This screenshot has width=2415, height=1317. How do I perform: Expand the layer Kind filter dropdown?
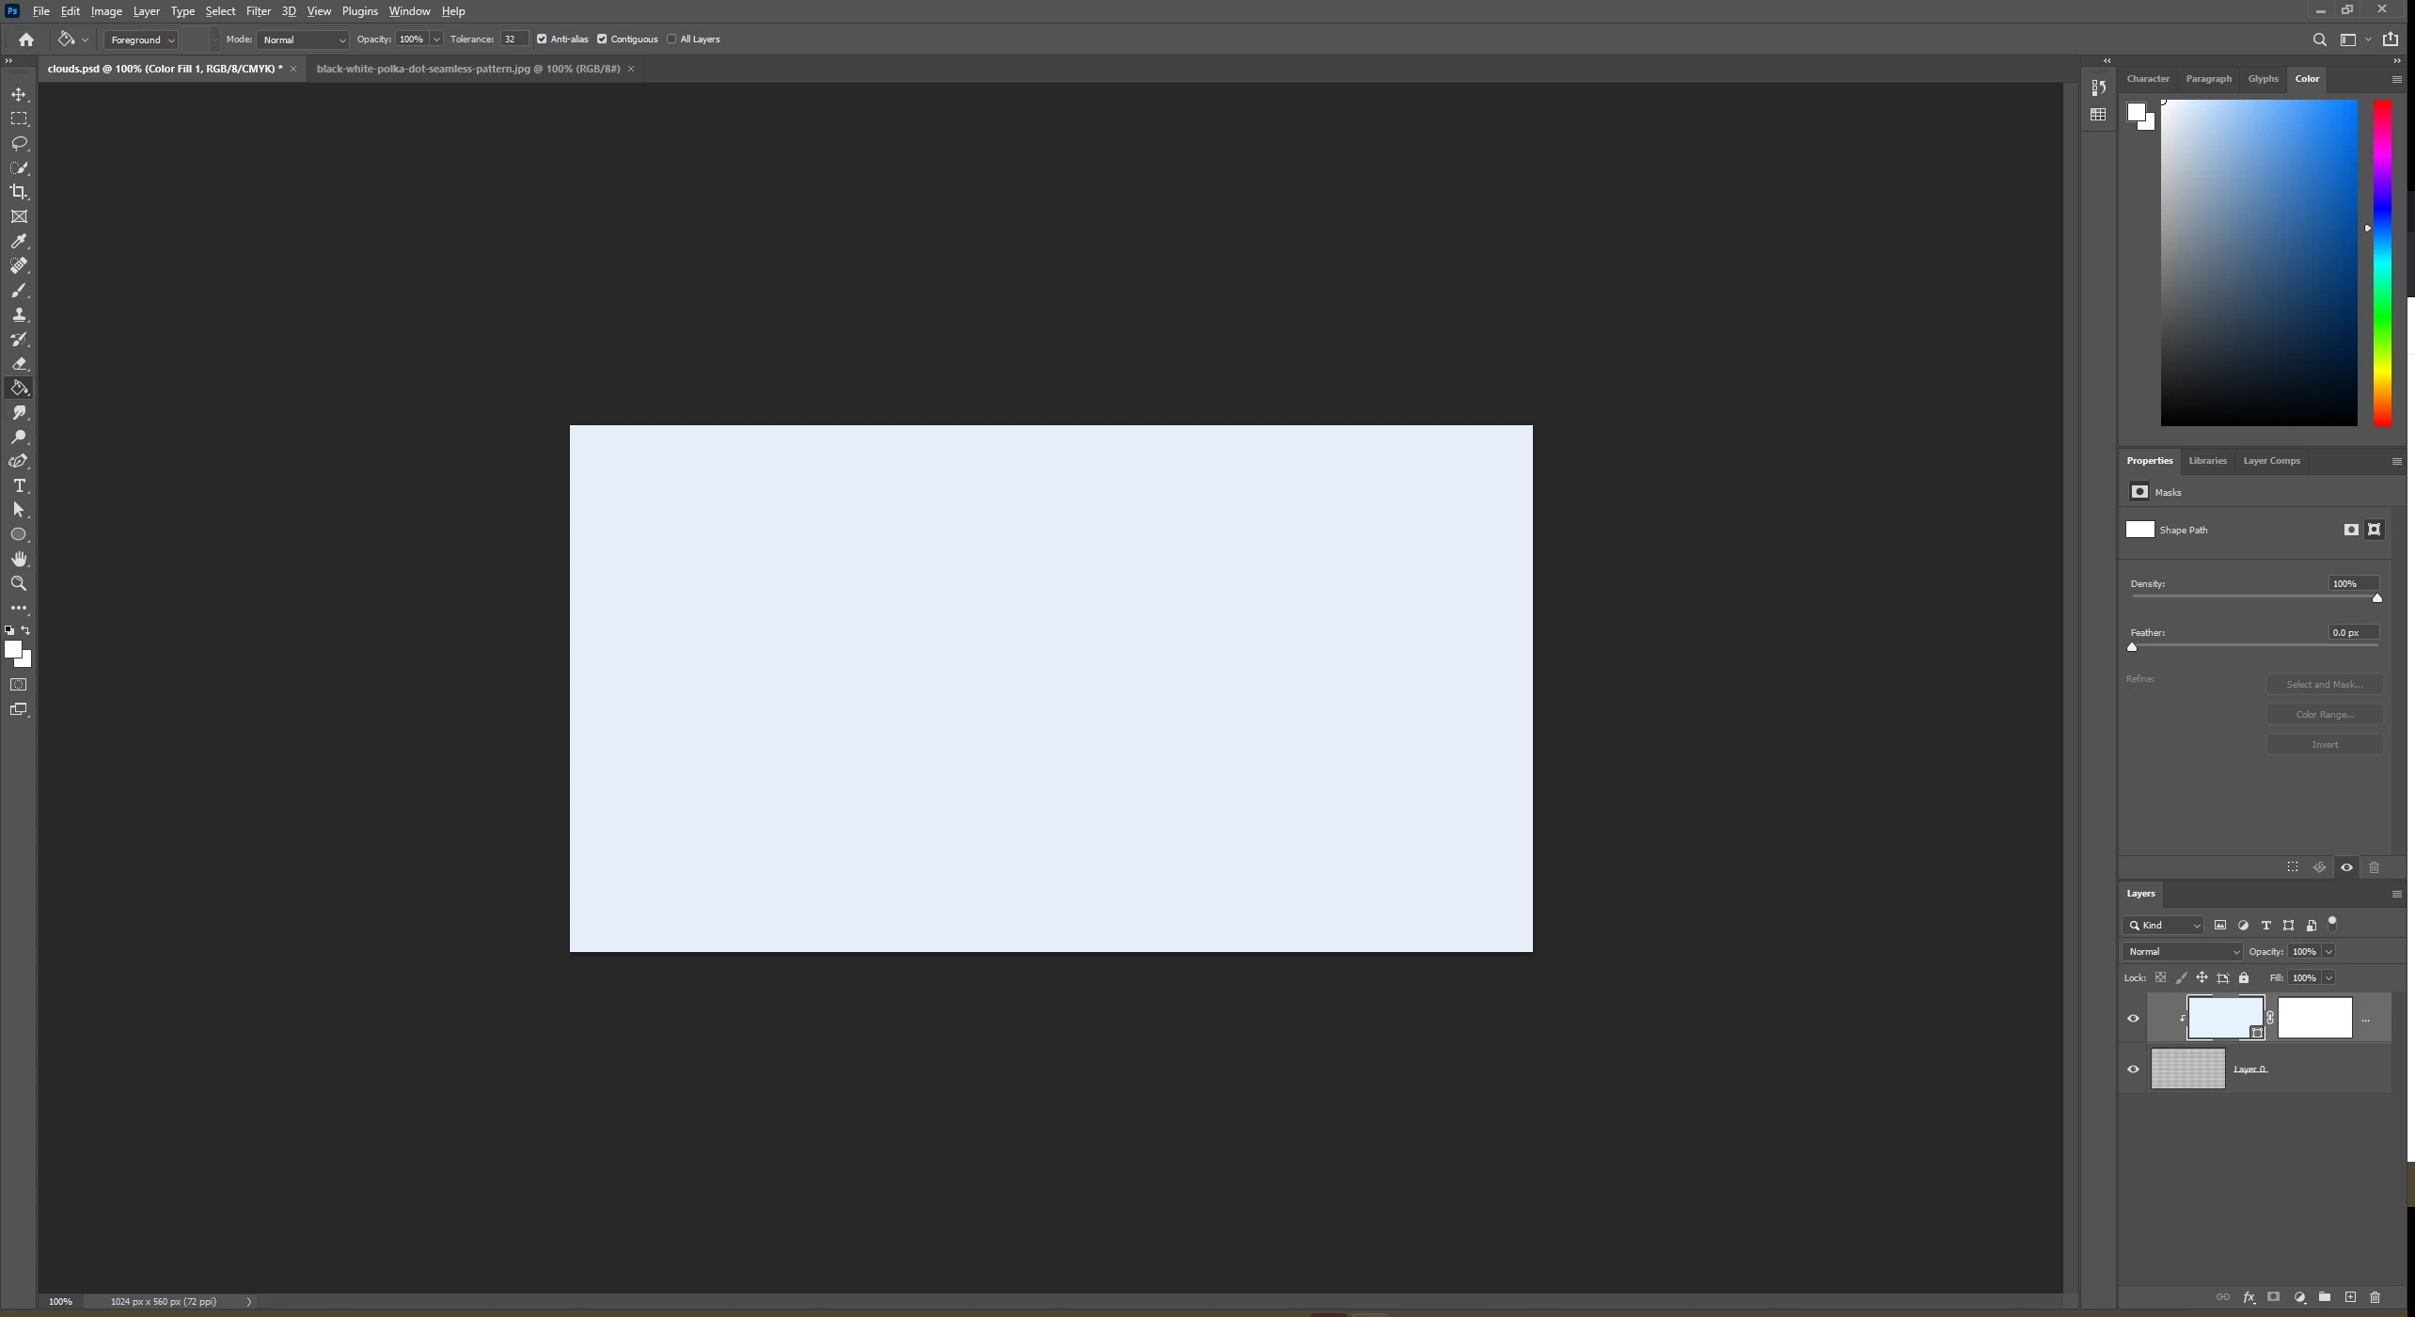2164,925
